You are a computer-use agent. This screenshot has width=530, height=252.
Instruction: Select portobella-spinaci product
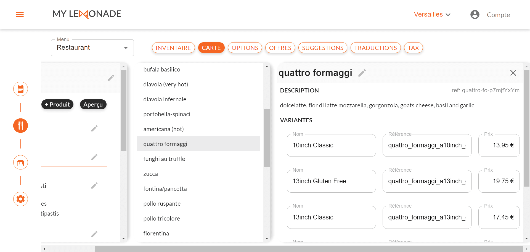(x=198, y=114)
